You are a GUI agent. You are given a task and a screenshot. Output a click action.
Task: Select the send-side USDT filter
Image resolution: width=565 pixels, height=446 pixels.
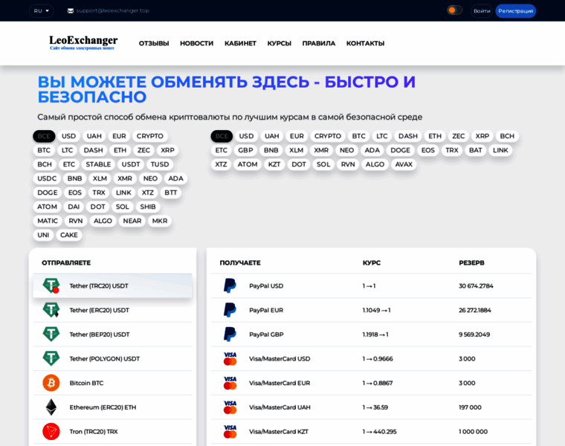(130, 164)
